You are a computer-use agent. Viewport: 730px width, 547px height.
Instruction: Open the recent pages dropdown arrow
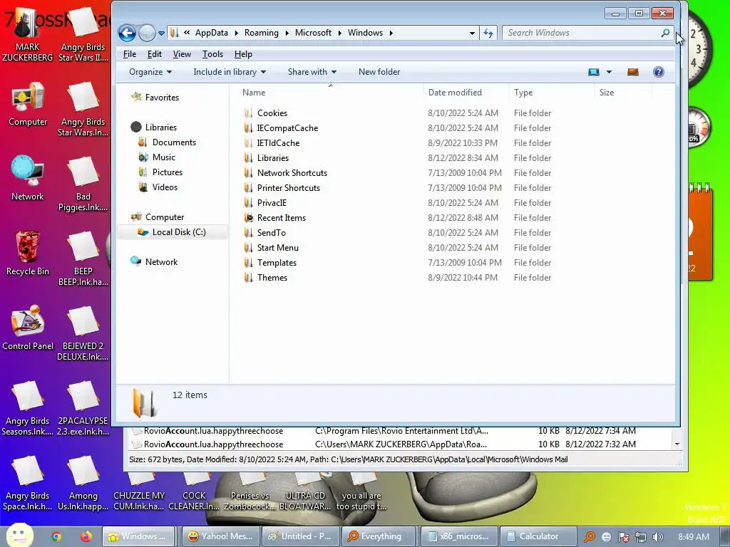pyautogui.click(x=161, y=33)
